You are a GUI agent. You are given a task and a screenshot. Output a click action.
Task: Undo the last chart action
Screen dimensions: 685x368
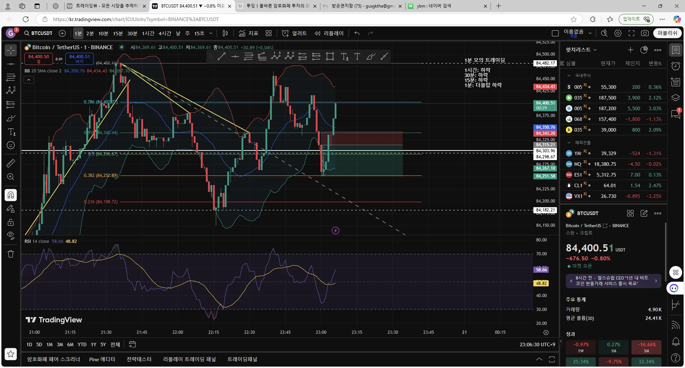pos(357,33)
